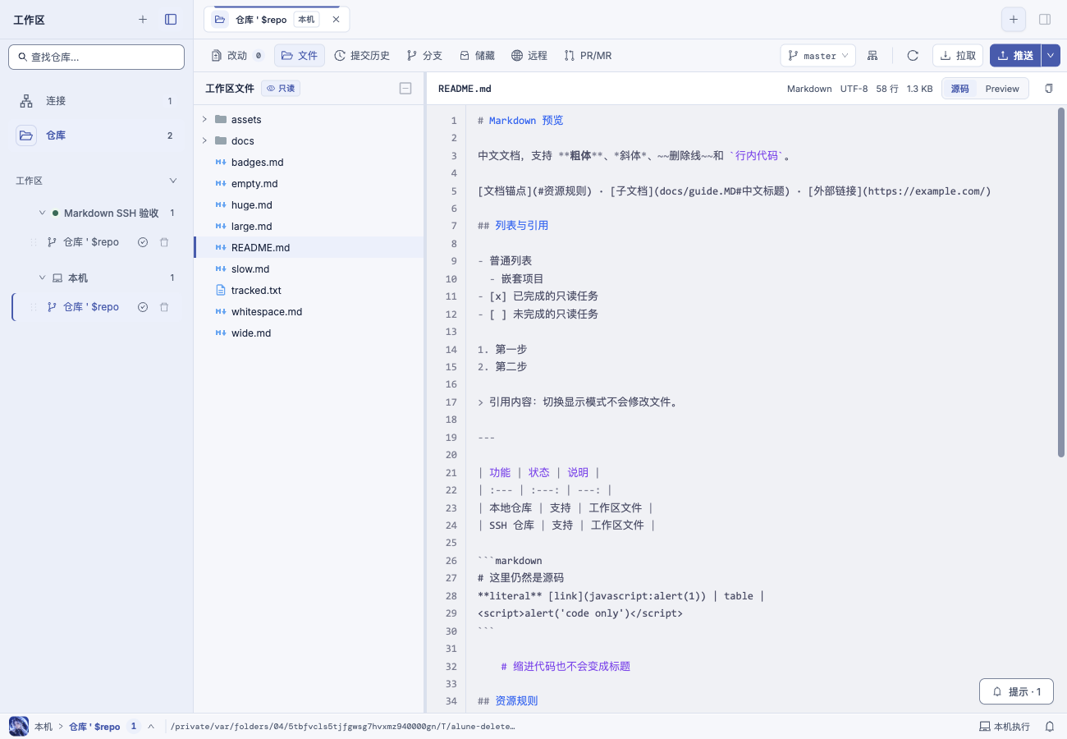The image size is (1067, 739).
Task: Click the notification bell in status bar
Action: (x=1050, y=727)
